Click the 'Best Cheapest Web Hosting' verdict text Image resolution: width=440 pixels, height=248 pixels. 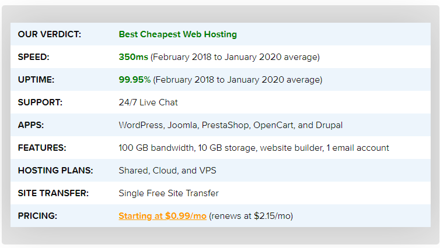(x=177, y=34)
